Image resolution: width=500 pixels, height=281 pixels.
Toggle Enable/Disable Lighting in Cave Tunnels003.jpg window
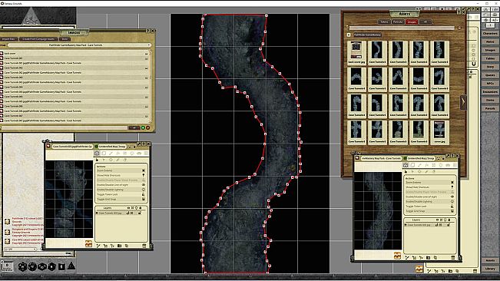tap(121, 190)
